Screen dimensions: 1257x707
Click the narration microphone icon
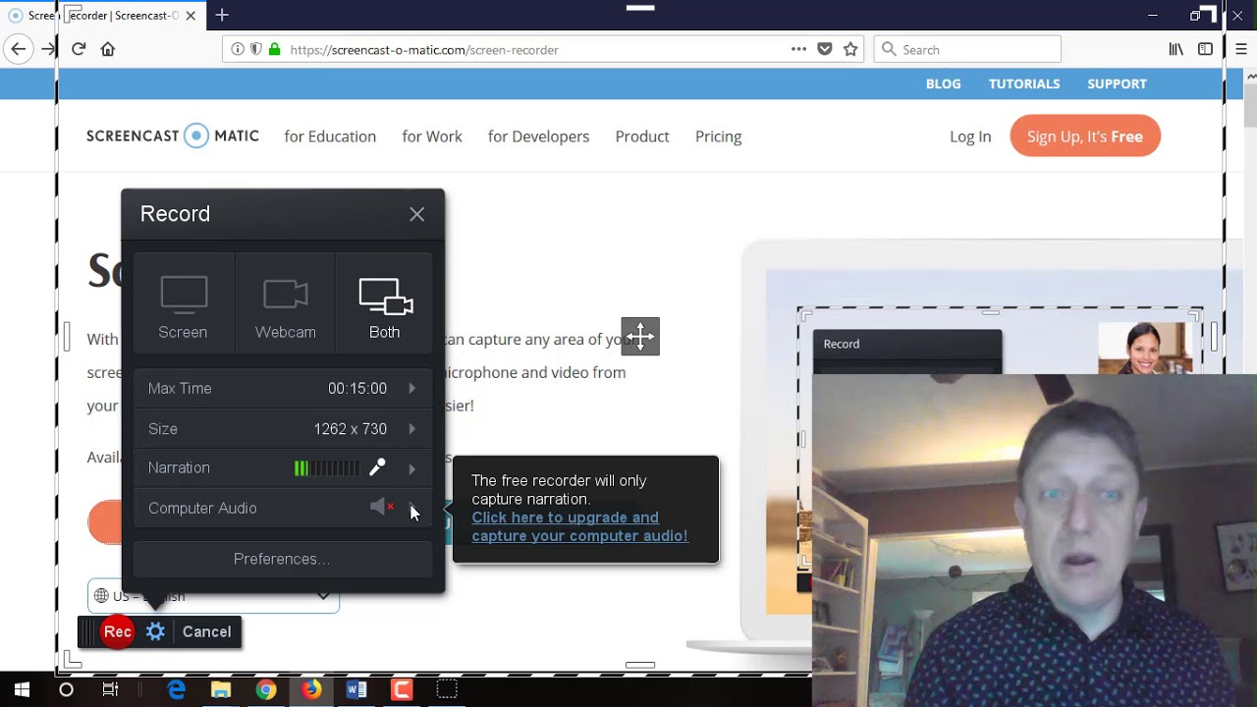(377, 468)
